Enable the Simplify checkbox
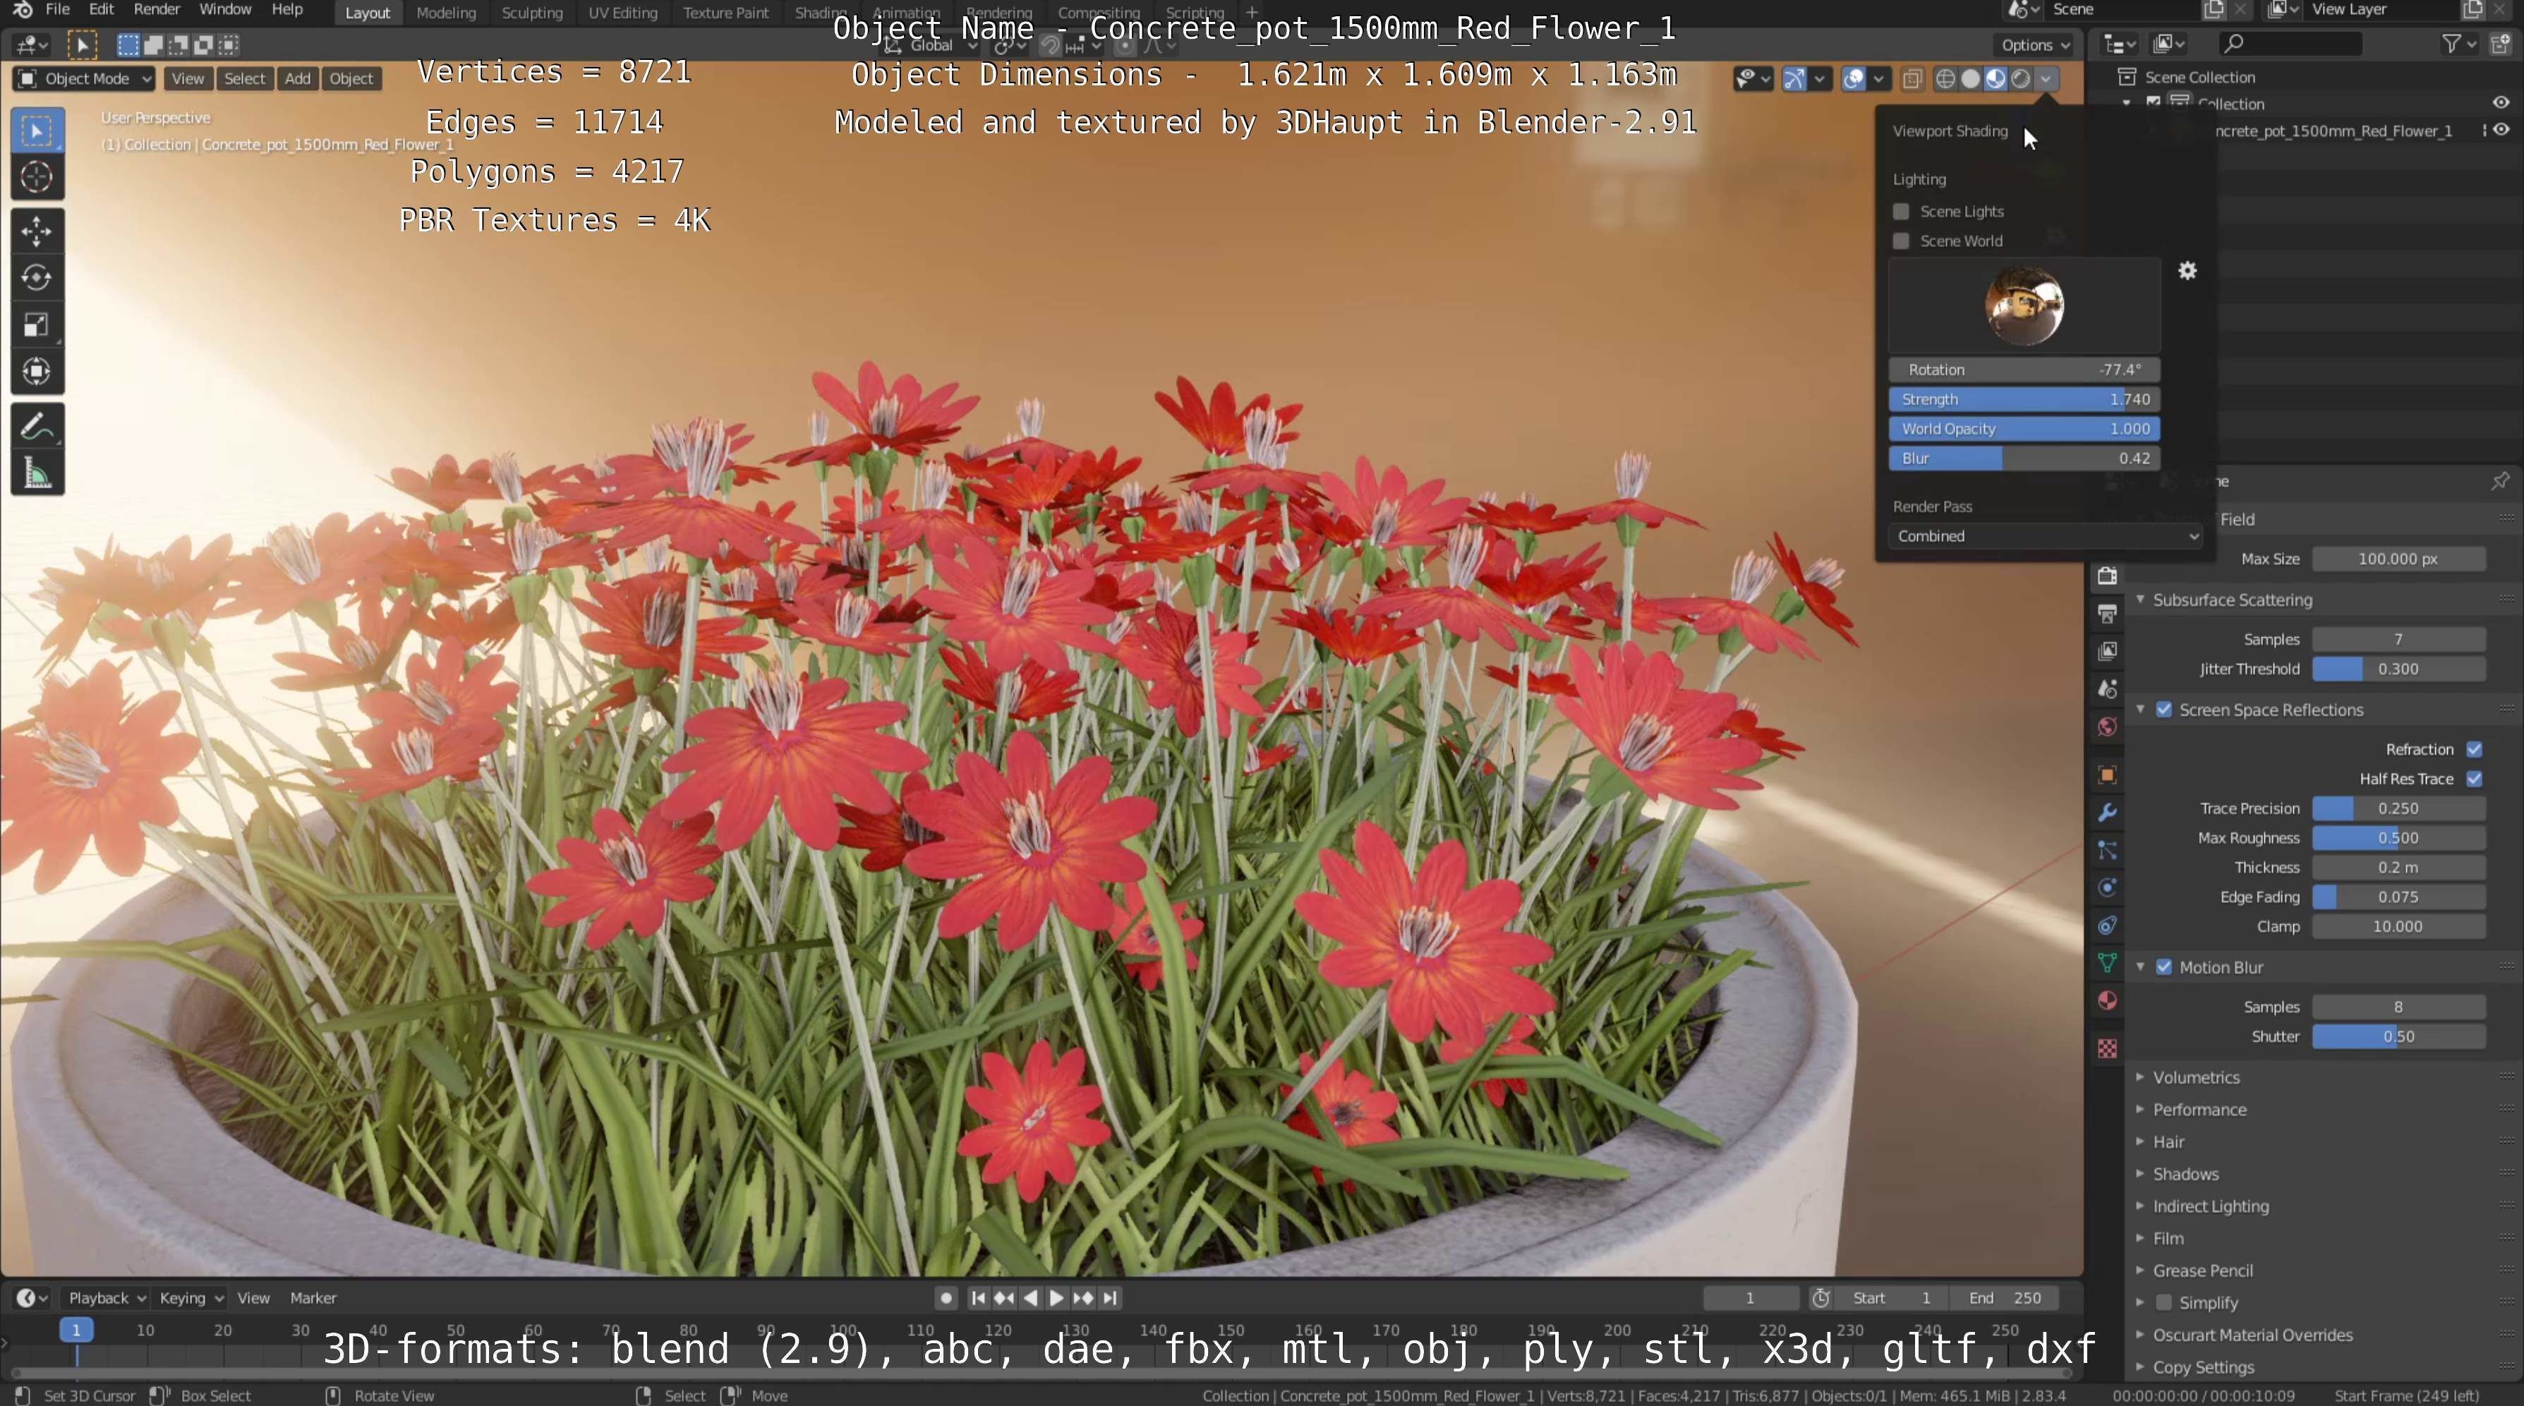 (x=2164, y=1303)
